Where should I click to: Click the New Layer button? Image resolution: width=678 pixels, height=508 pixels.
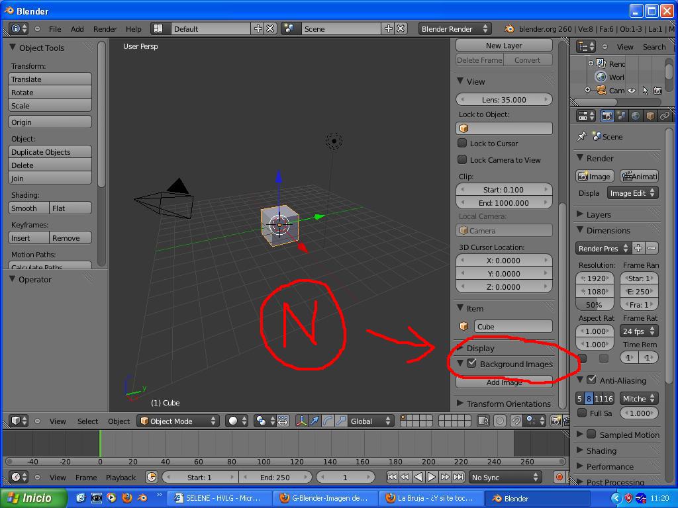tap(504, 46)
